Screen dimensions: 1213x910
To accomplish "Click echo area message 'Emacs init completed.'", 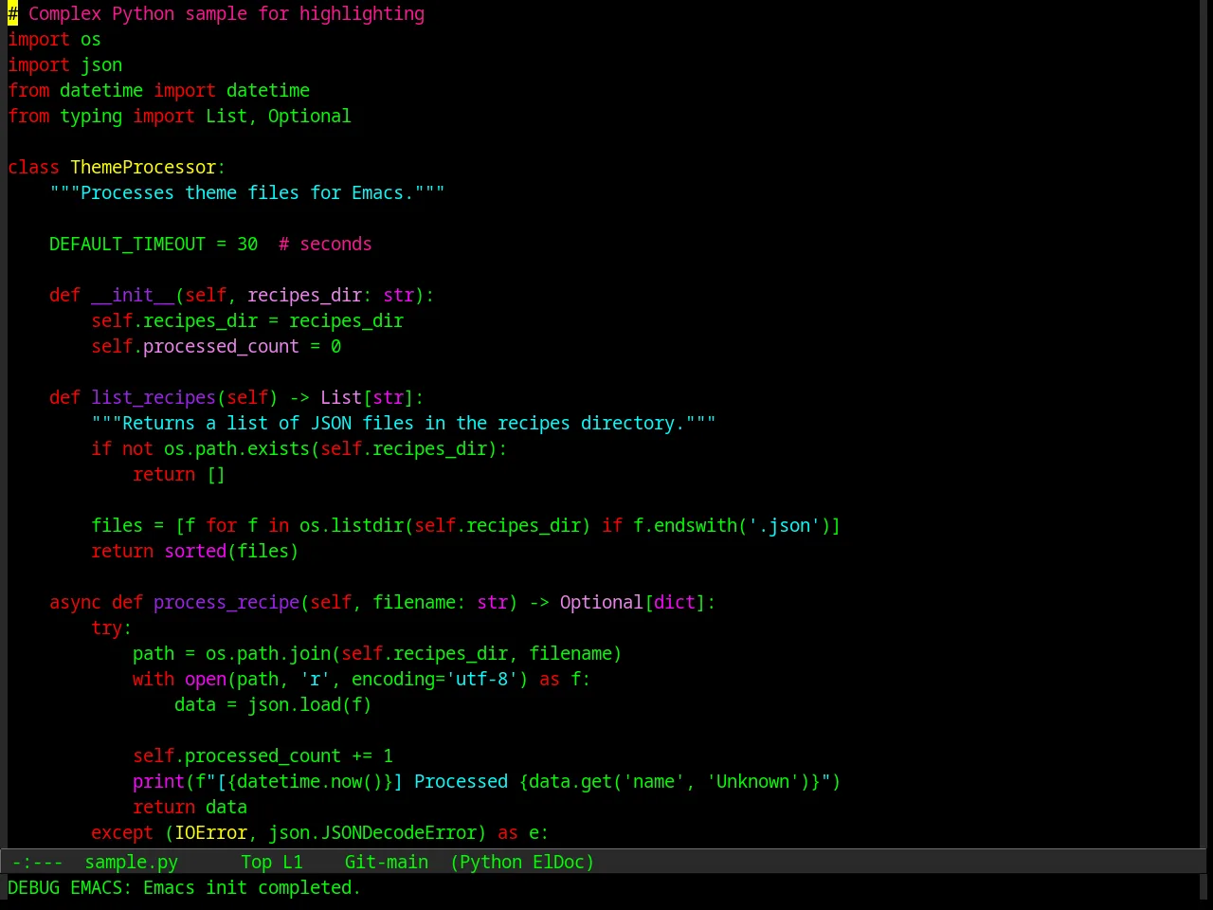I will pos(251,887).
